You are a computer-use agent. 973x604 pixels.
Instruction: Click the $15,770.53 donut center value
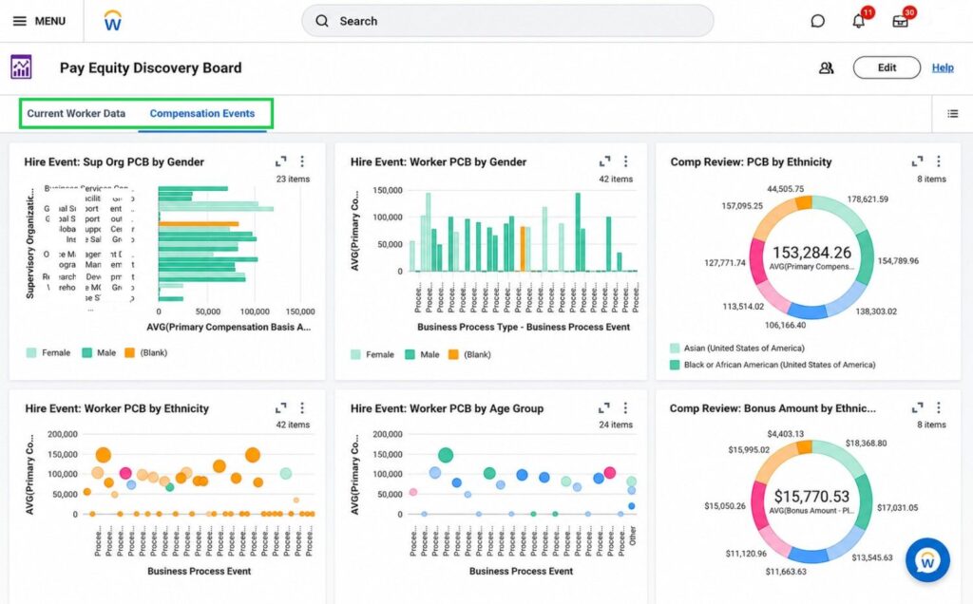(x=811, y=496)
